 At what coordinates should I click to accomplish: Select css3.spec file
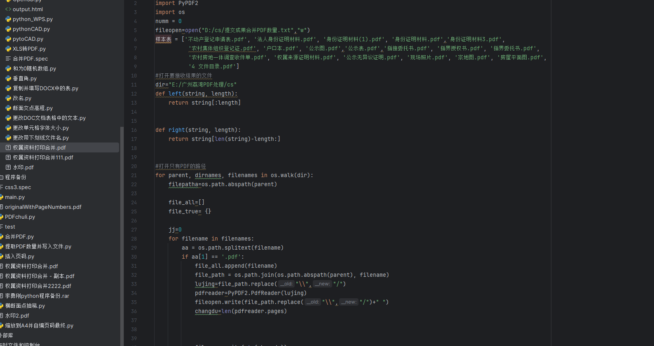18,187
